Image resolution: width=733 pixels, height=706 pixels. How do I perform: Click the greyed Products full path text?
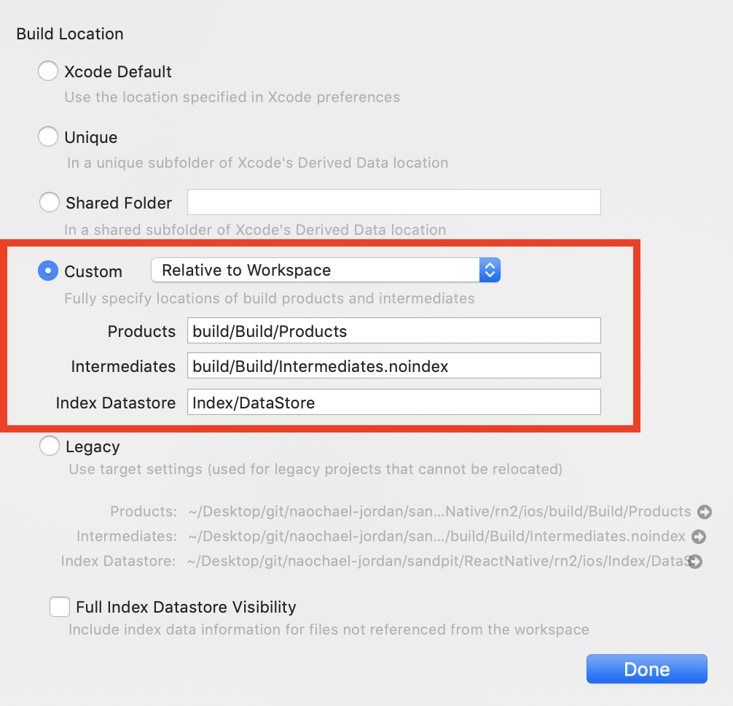[439, 512]
